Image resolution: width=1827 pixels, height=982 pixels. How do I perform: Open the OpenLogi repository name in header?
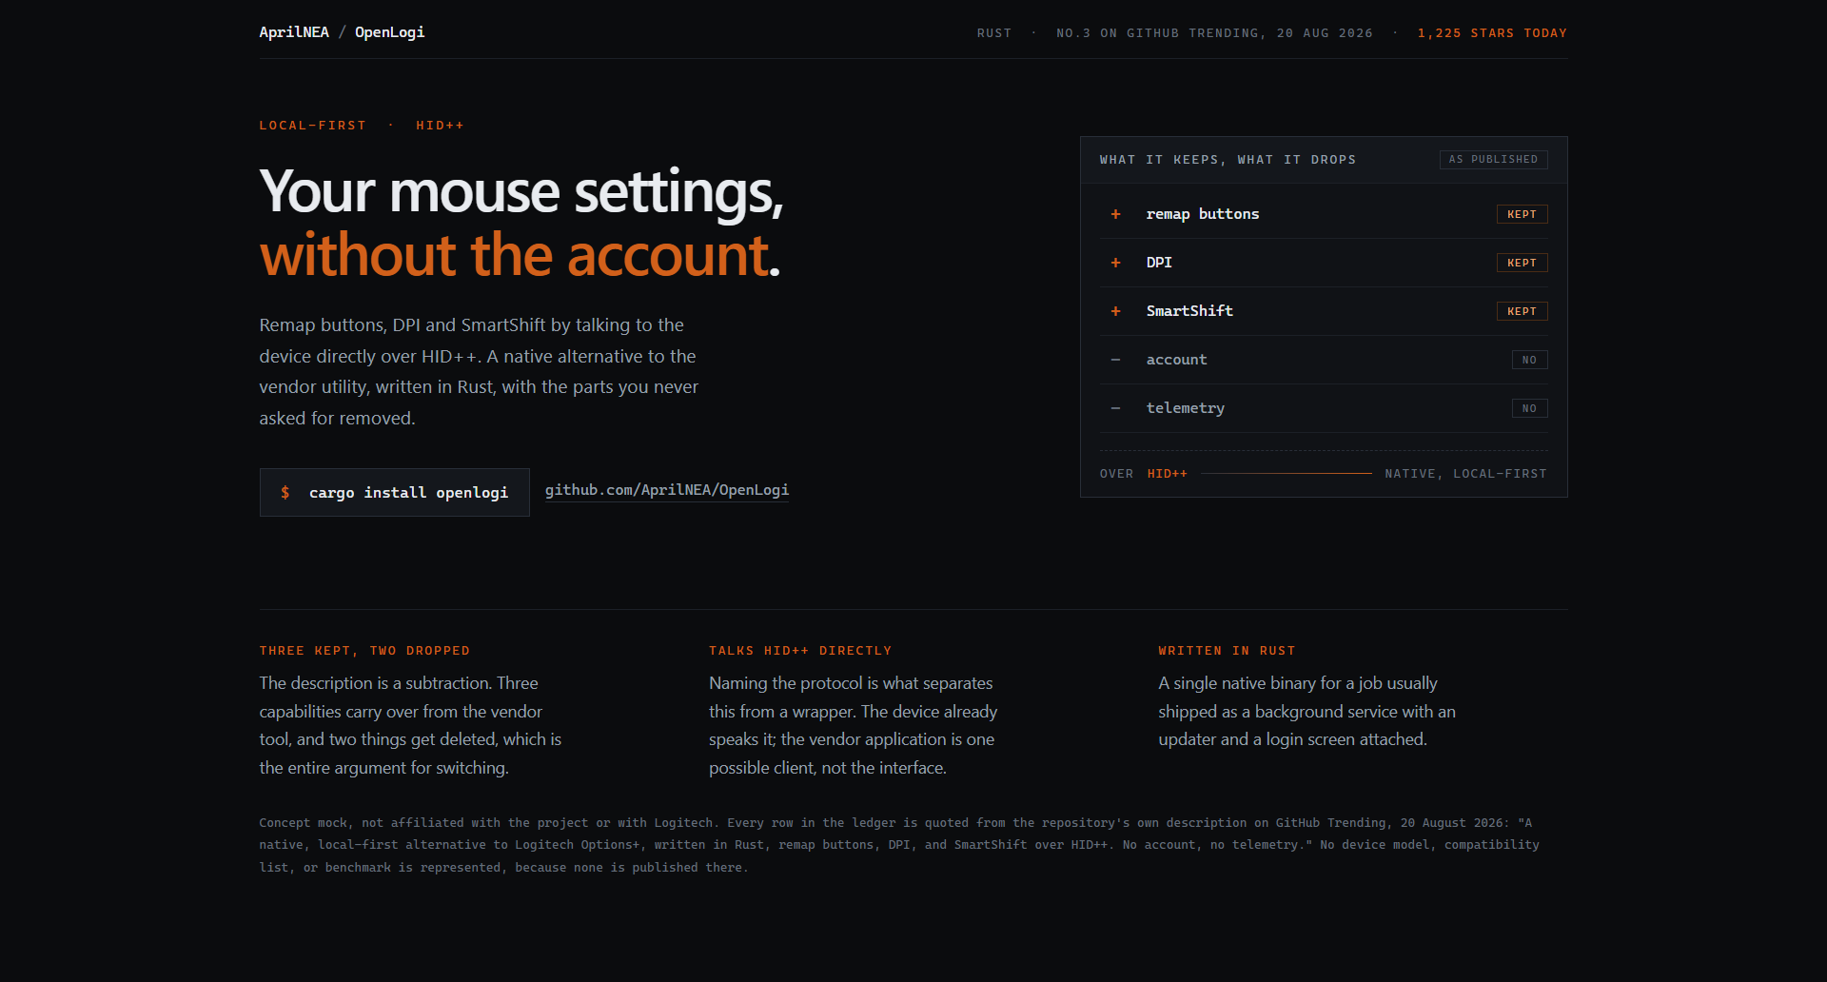pyautogui.click(x=390, y=32)
